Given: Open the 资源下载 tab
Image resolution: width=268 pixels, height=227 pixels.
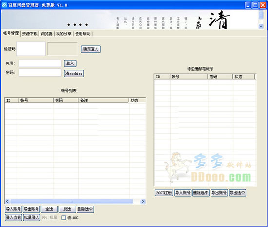Looking at the screenshot, I should click(x=30, y=34).
